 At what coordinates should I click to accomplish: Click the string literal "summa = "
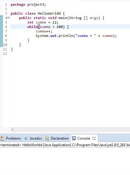click(x=86, y=36)
